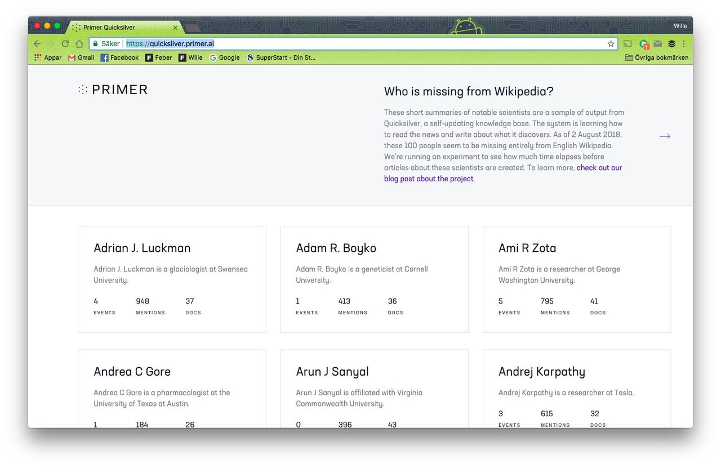Open the extension showing a red "1" badge
Viewport: 721px width, 468px height.
(x=643, y=43)
